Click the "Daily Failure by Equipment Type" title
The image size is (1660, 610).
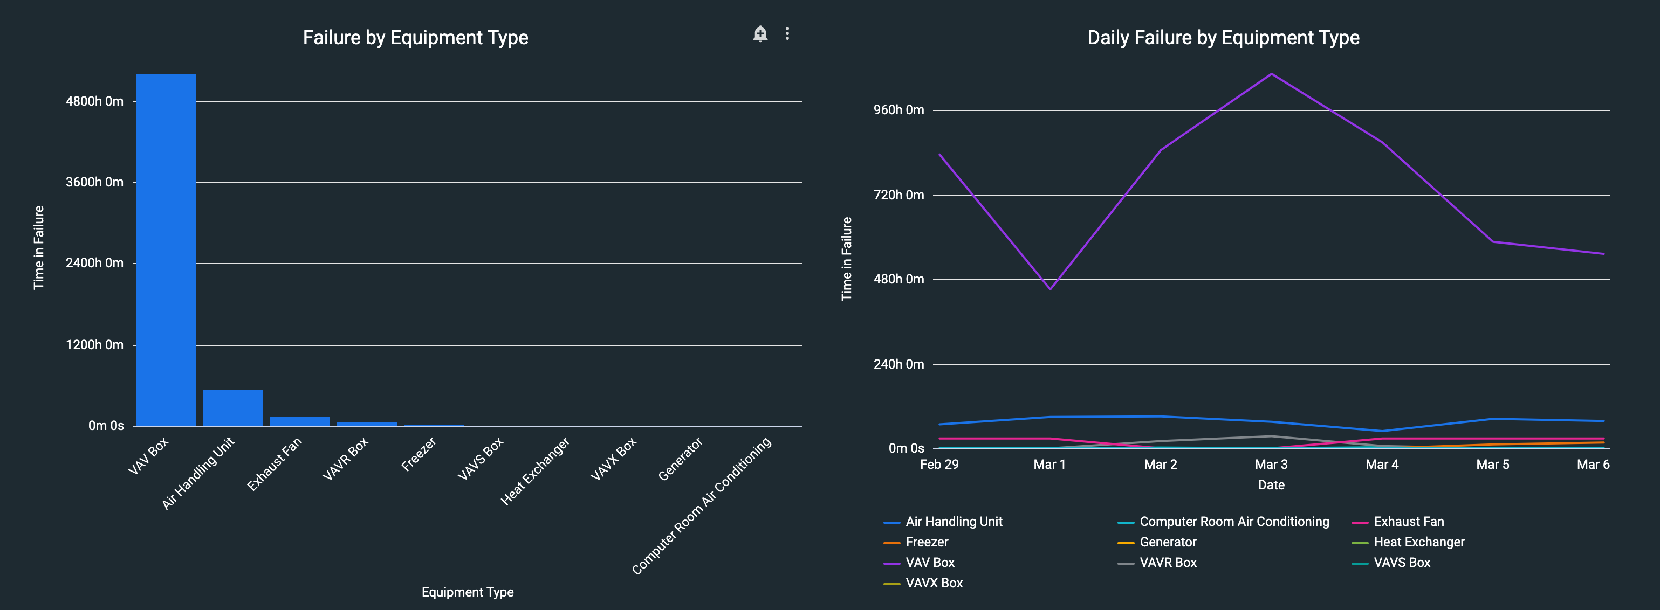point(1223,38)
